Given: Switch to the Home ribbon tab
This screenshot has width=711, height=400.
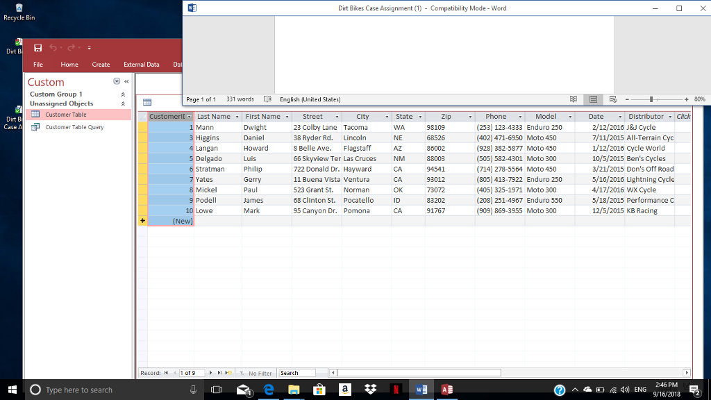Looking at the screenshot, I should click(x=69, y=65).
